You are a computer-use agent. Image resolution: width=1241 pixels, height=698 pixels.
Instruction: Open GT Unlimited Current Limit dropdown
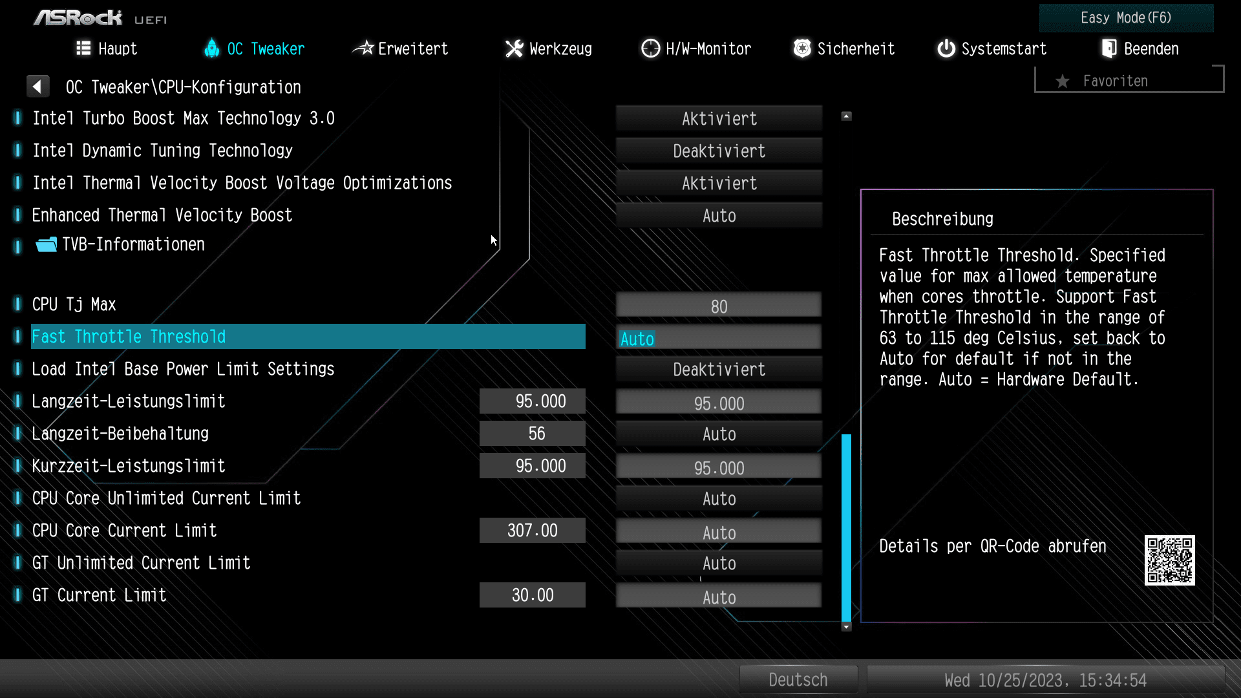pyautogui.click(x=719, y=564)
